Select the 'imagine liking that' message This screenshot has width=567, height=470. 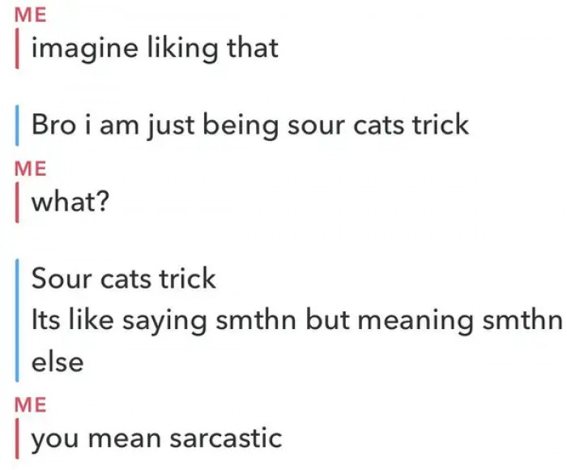pyautogui.click(x=155, y=49)
